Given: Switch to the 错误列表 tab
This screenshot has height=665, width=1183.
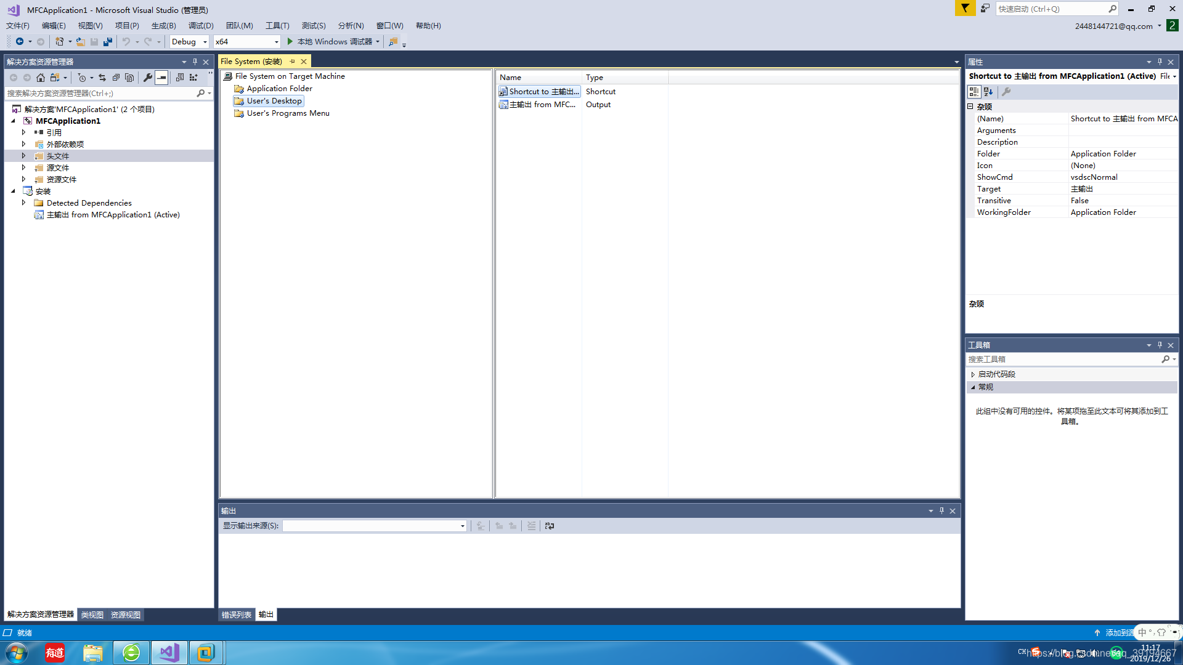Looking at the screenshot, I should point(237,615).
